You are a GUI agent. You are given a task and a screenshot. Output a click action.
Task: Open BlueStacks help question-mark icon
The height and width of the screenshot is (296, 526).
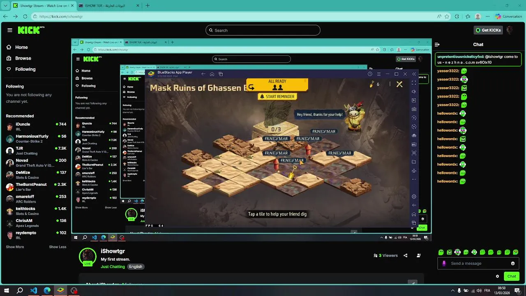(370, 74)
